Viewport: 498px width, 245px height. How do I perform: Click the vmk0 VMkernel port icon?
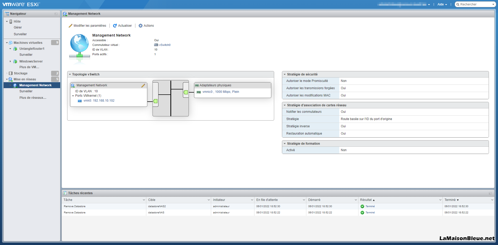click(80, 101)
